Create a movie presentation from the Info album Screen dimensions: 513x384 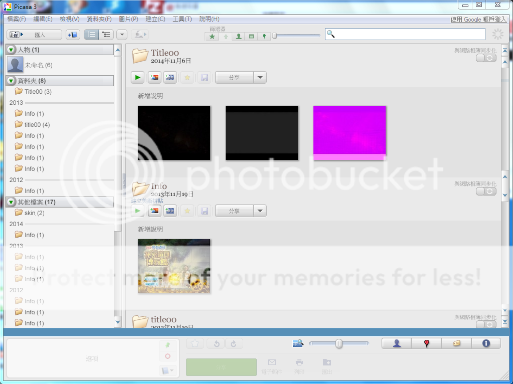(x=169, y=211)
